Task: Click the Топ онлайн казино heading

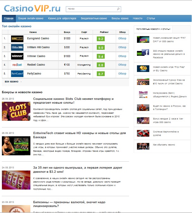Action: [x=16, y=26]
